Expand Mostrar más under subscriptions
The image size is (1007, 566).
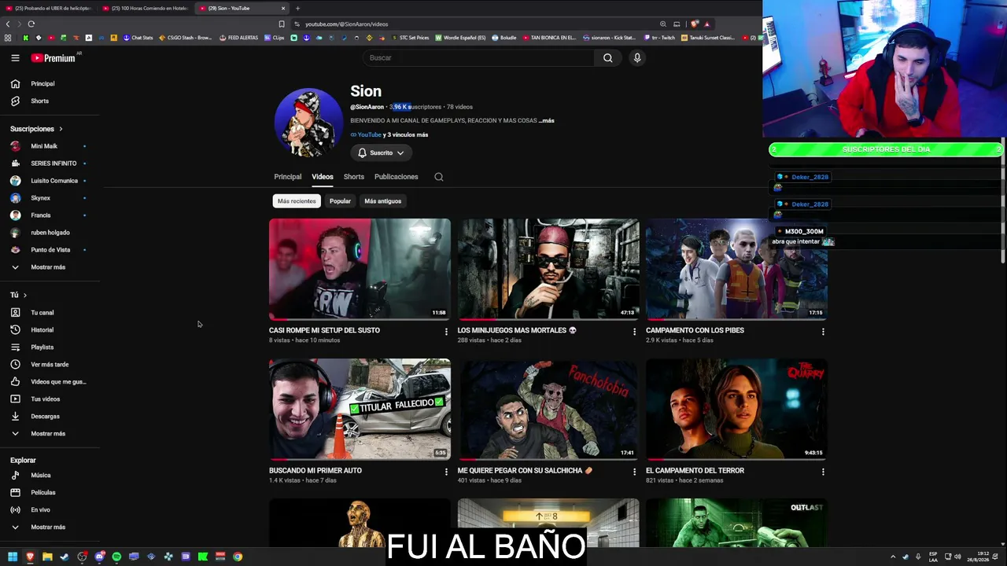click(x=50, y=267)
